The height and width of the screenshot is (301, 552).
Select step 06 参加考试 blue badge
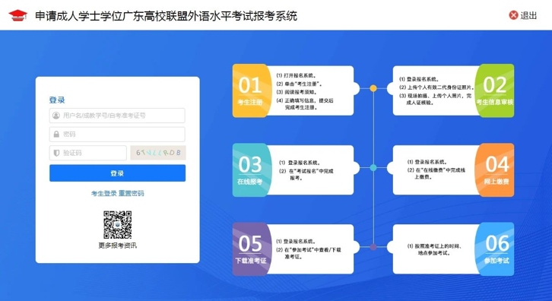494,249
